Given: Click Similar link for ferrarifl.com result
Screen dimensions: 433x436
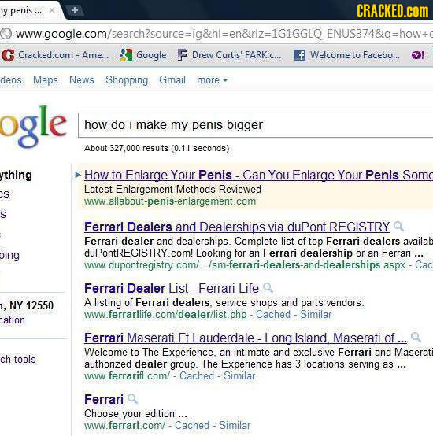Looking at the screenshot, I should coord(239,375).
